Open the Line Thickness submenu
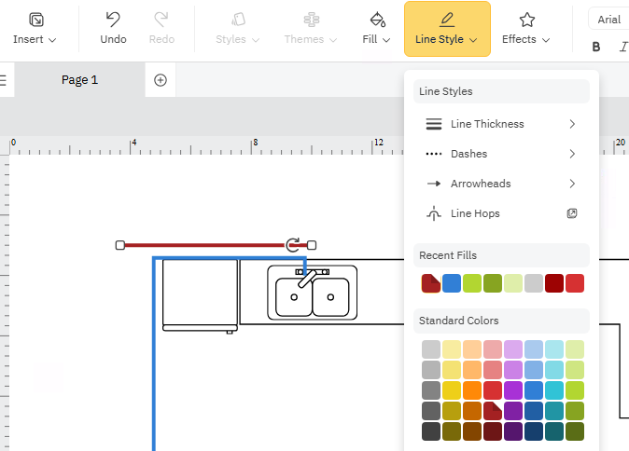Screen dimensions: 629x451 point(501,124)
